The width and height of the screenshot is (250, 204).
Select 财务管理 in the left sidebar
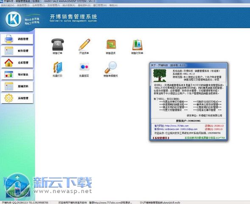17,51
